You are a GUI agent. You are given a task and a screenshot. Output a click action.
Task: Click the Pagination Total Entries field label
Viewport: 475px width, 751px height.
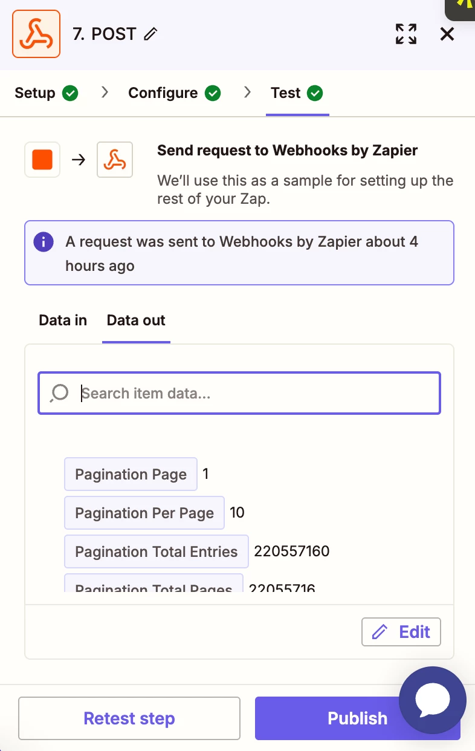click(156, 551)
